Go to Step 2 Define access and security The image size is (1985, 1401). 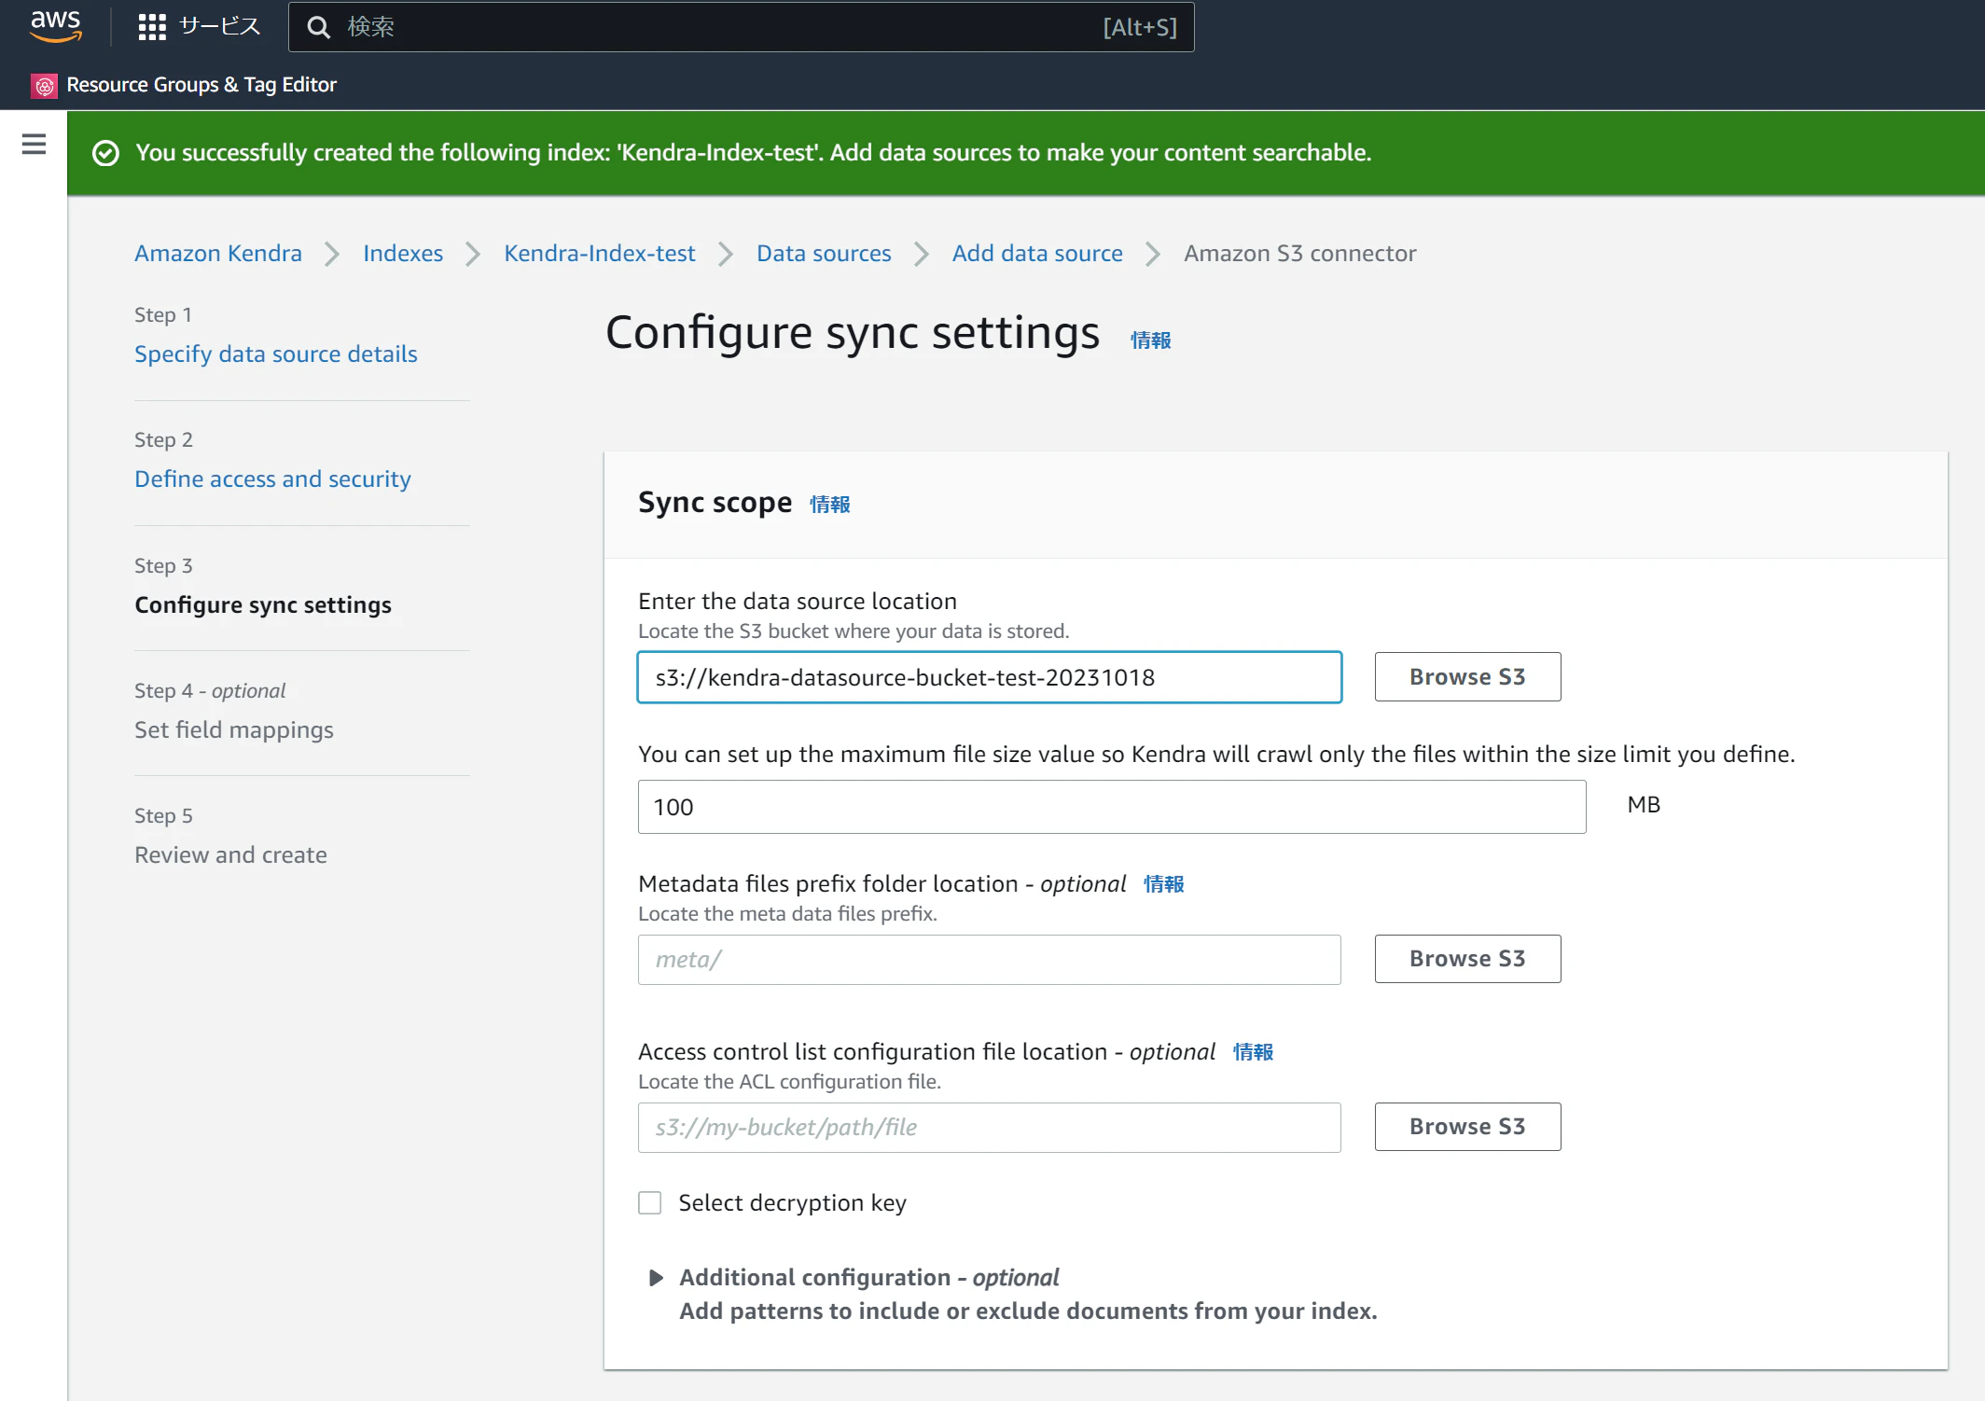click(272, 479)
